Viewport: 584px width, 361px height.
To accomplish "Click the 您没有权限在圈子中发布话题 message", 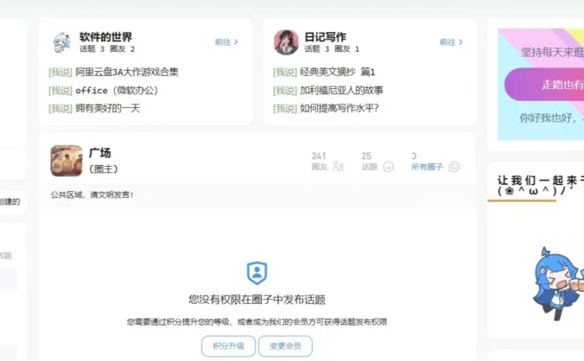I will (257, 300).
